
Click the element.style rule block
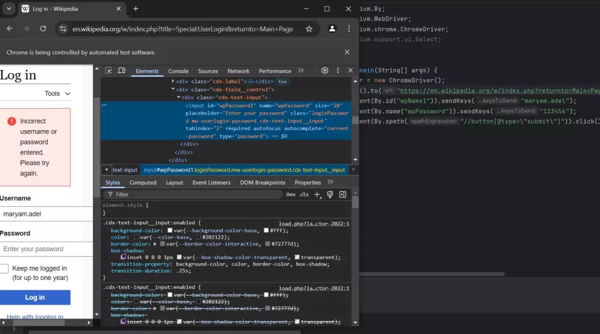[x=227, y=209]
